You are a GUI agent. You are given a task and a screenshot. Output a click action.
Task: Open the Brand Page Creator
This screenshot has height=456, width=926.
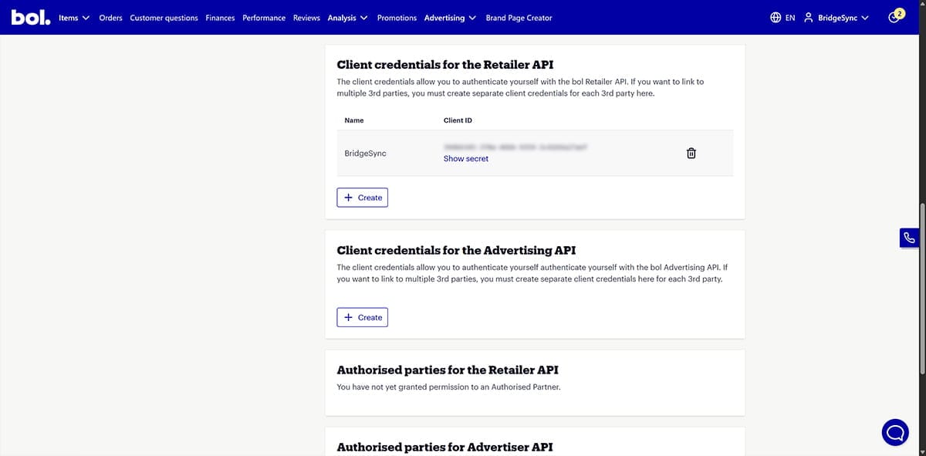[x=519, y=17]
